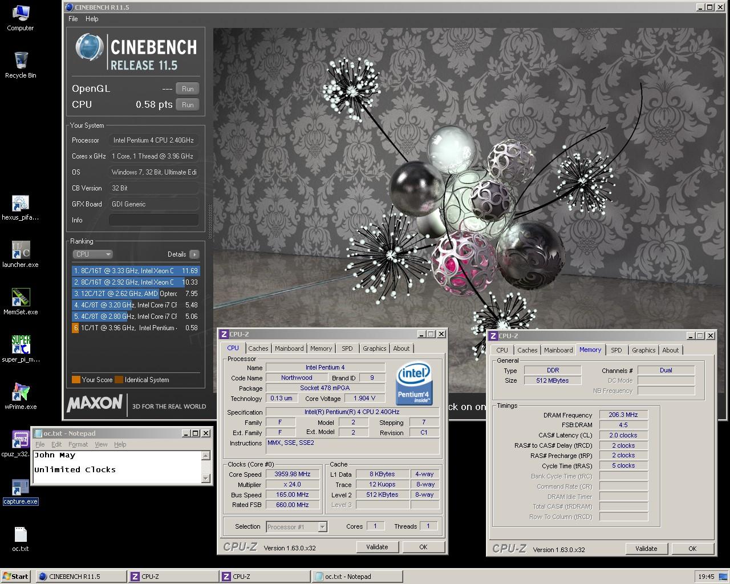Open the Processor #1 selection dropdown
Image resolution: width=730 pixels, height=584 pixels.
[297, 527]
